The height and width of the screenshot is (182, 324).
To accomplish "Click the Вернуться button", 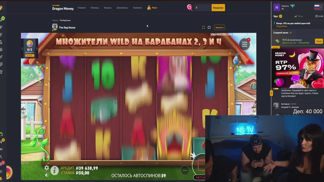I will 219,27.
